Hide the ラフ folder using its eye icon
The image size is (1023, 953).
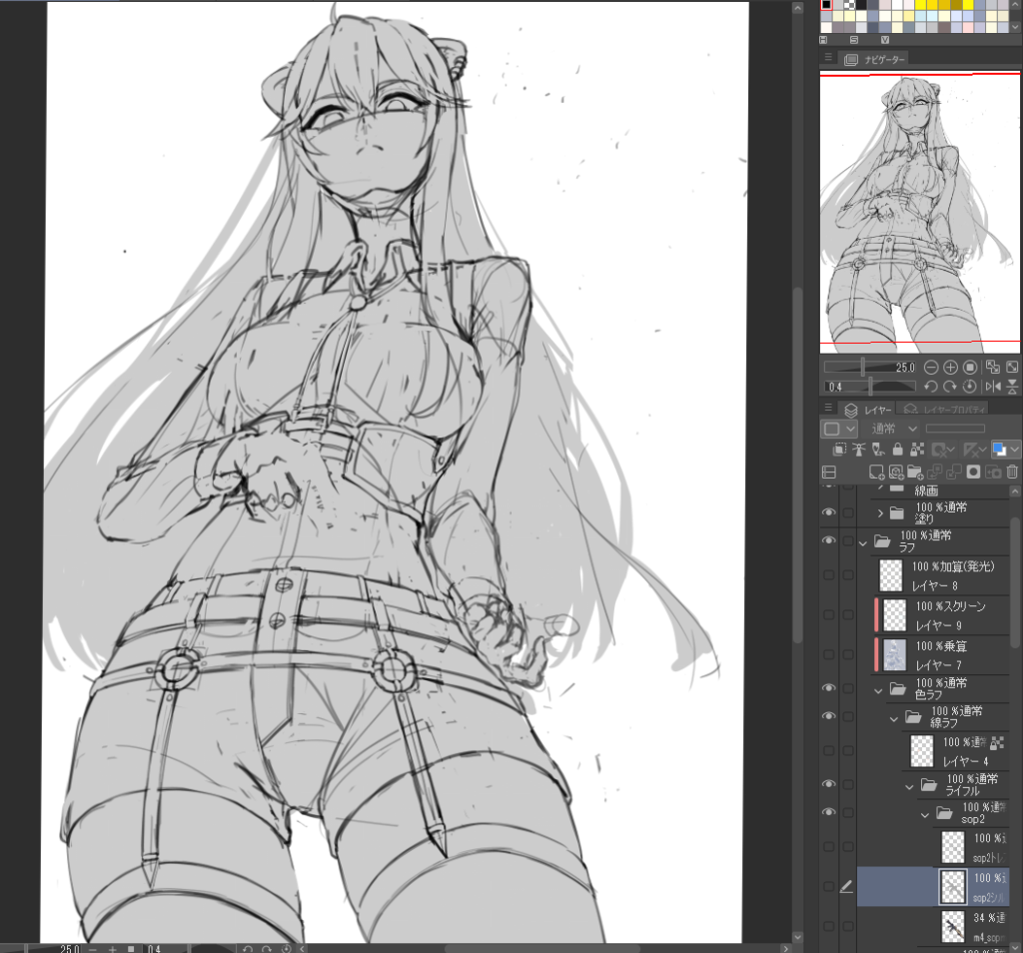click(828, 540)
